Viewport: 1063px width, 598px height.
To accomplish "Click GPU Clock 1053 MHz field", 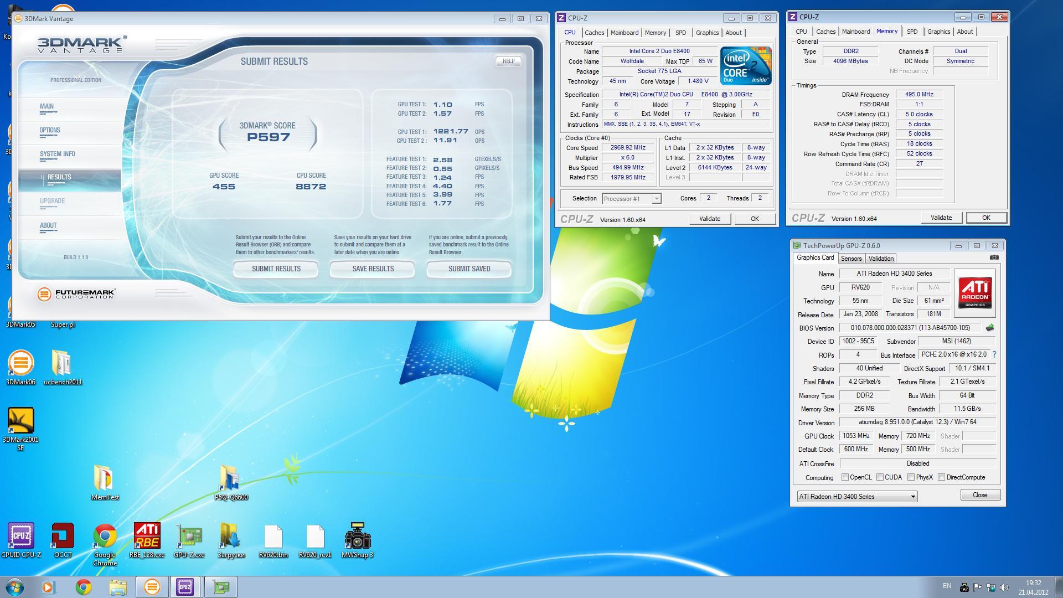I will [x=856, y=436].
